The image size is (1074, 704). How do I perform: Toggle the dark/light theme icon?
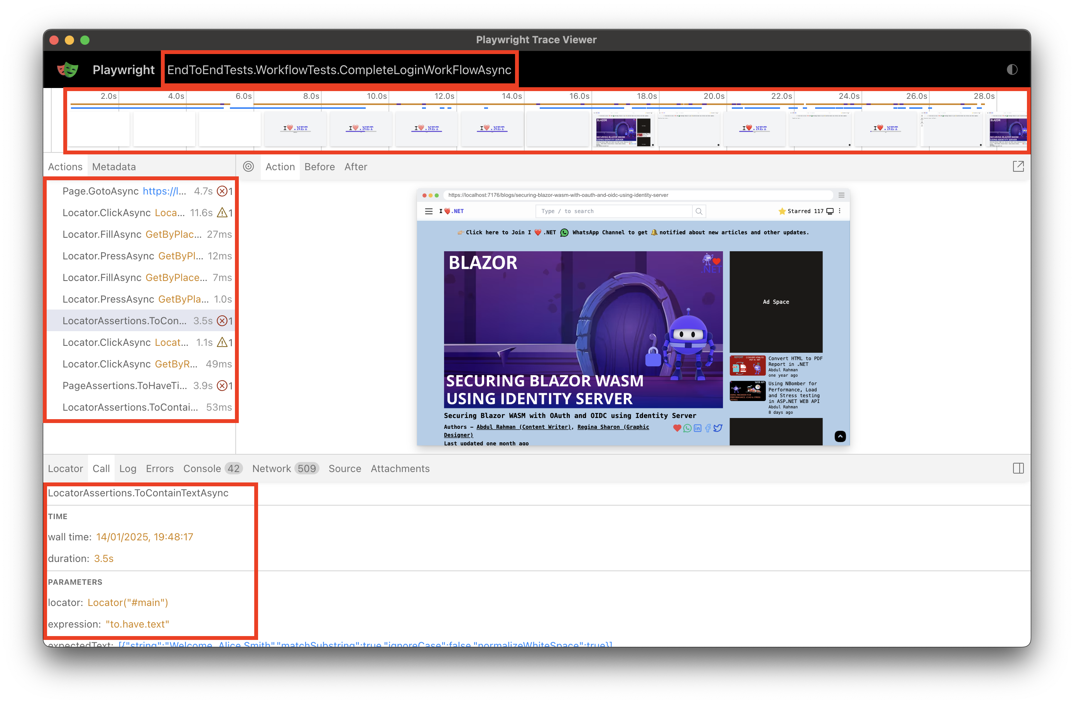(1012, 69)
